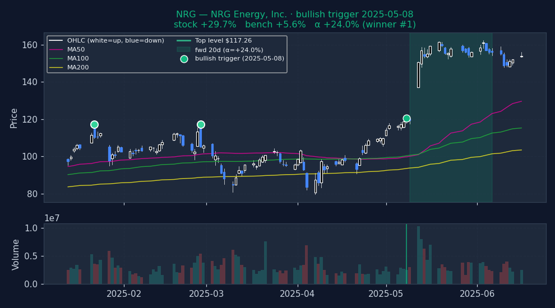555x308 pixels.
Task: Click the white OHLC line sample in legend
Action: pyautogui.click(x=56, y=41)
